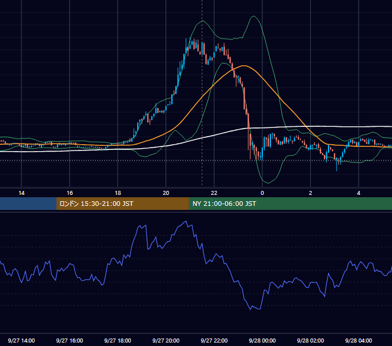Click the '20' hour label on upper time axis
Image resolution: width=392 pixels, height=346 pixels.
click(166, 193)
